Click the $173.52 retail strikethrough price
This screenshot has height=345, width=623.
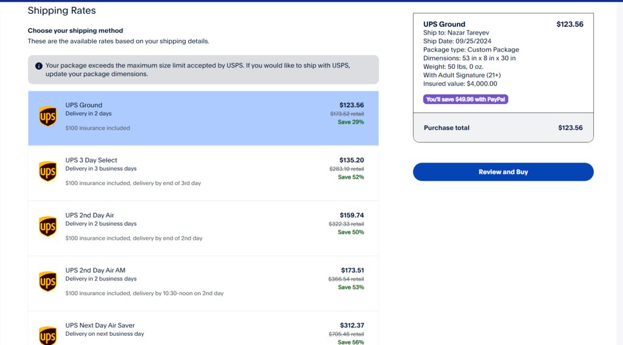tap(347, 114)
